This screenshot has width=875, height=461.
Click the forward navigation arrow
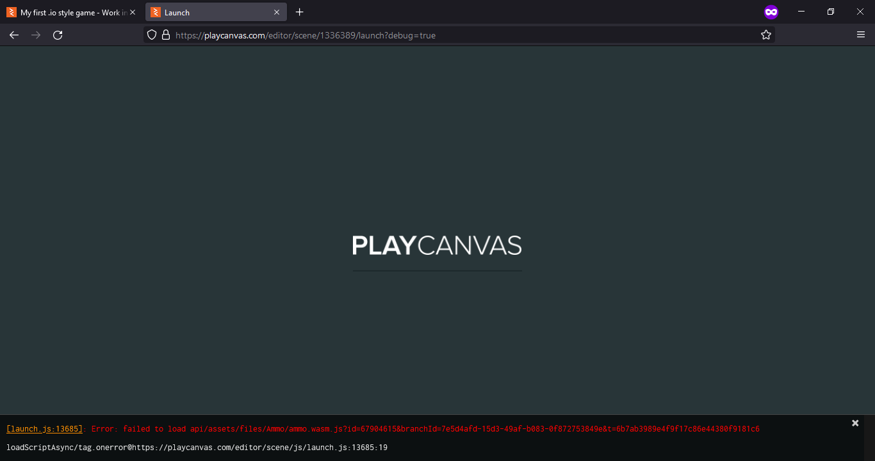tap(36, 35)
